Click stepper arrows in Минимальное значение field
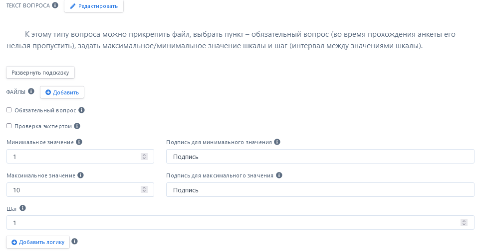This screenshot has width=480, height=251. pos(144,157)
